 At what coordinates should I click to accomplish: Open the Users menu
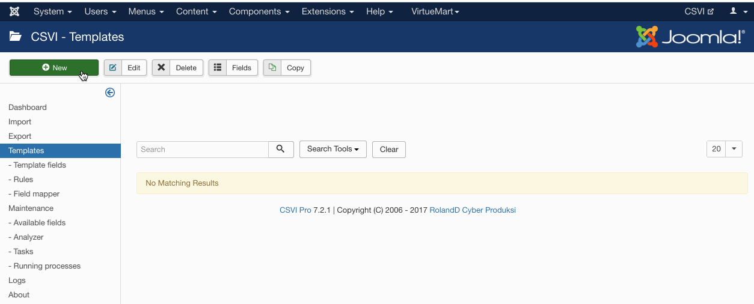click(100, 11)
